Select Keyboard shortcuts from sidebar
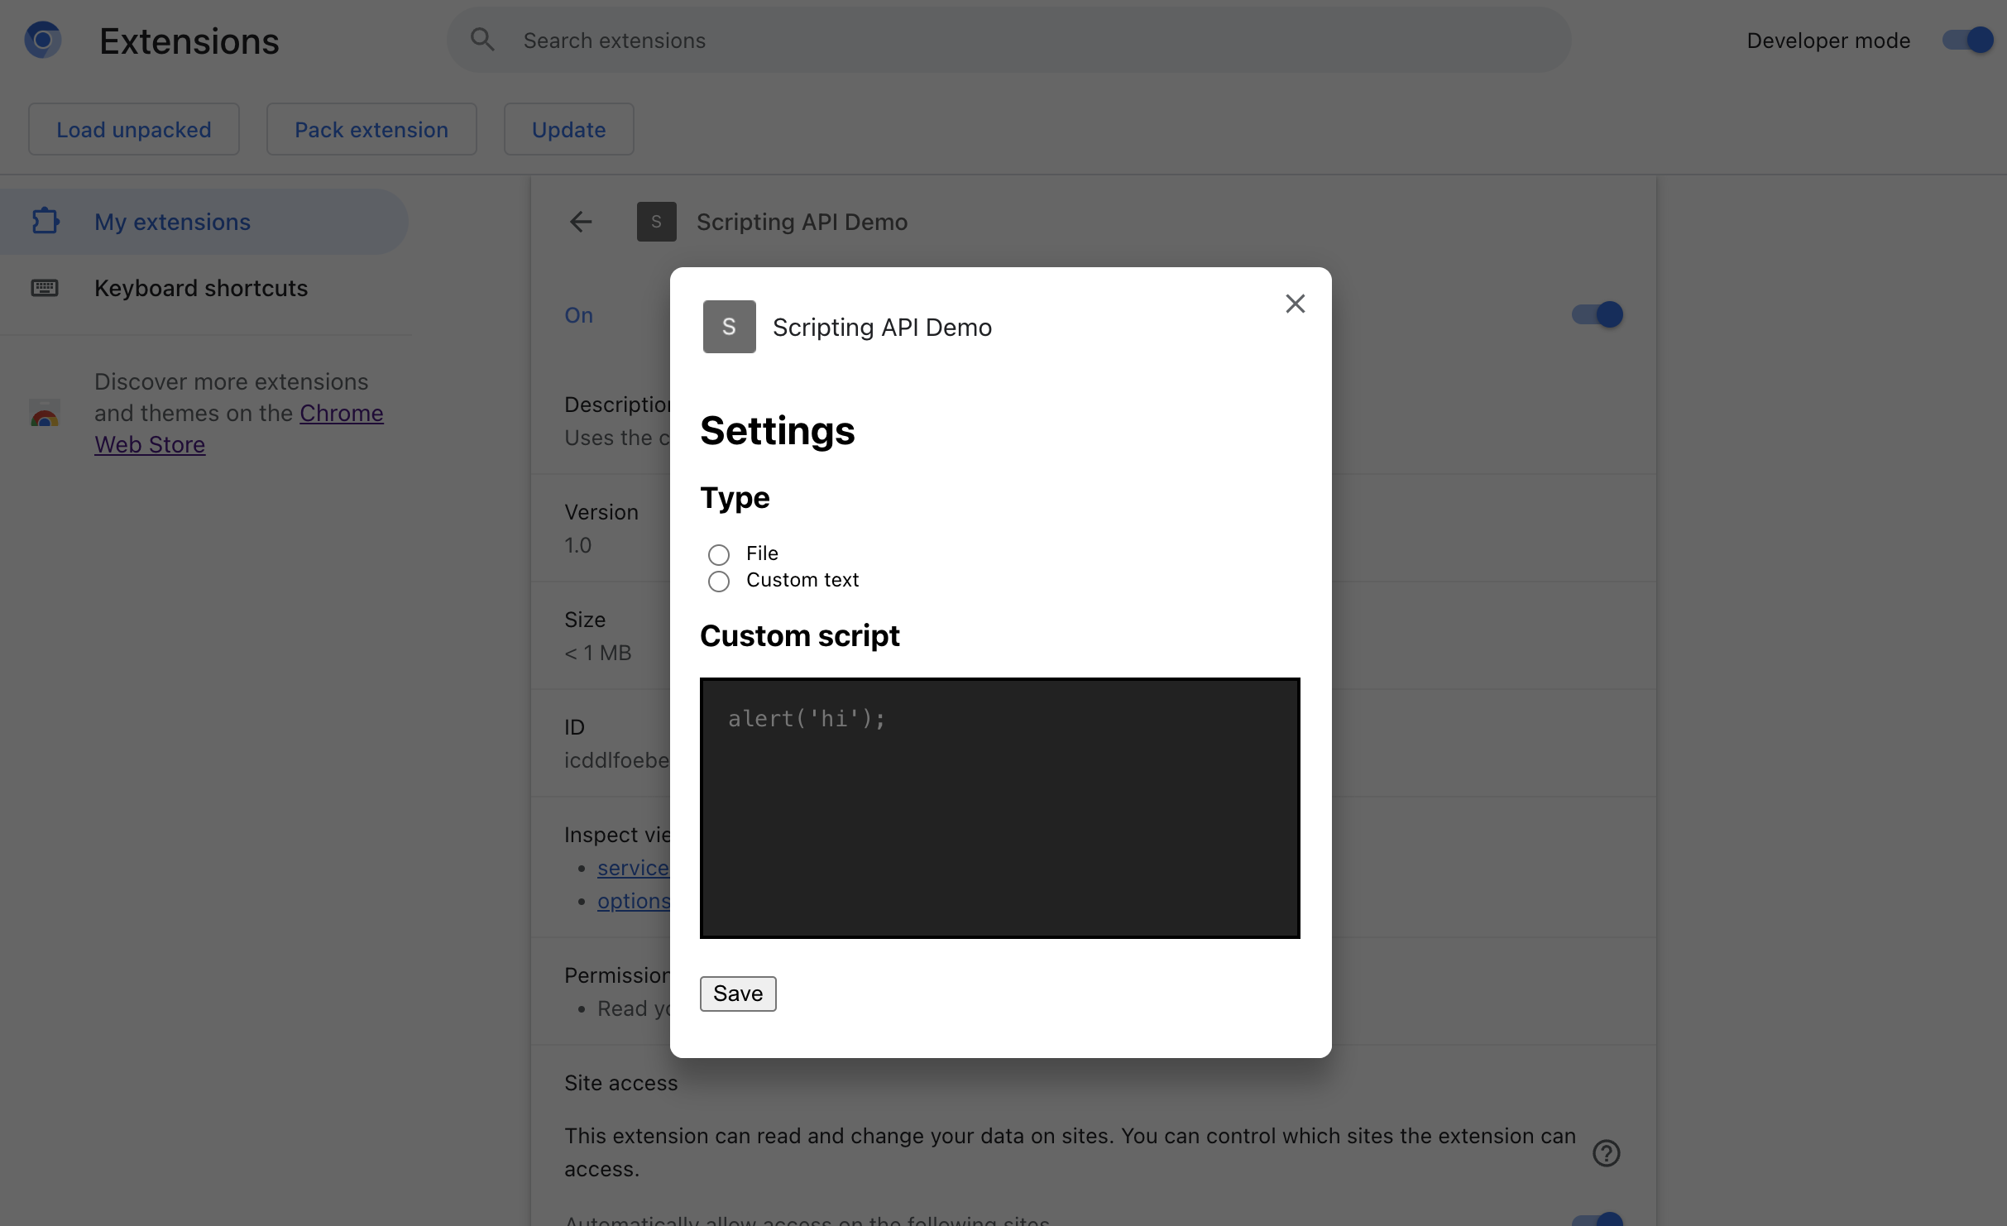The height and width of the screenshot is (1226, 2007). tap(201, 287)
